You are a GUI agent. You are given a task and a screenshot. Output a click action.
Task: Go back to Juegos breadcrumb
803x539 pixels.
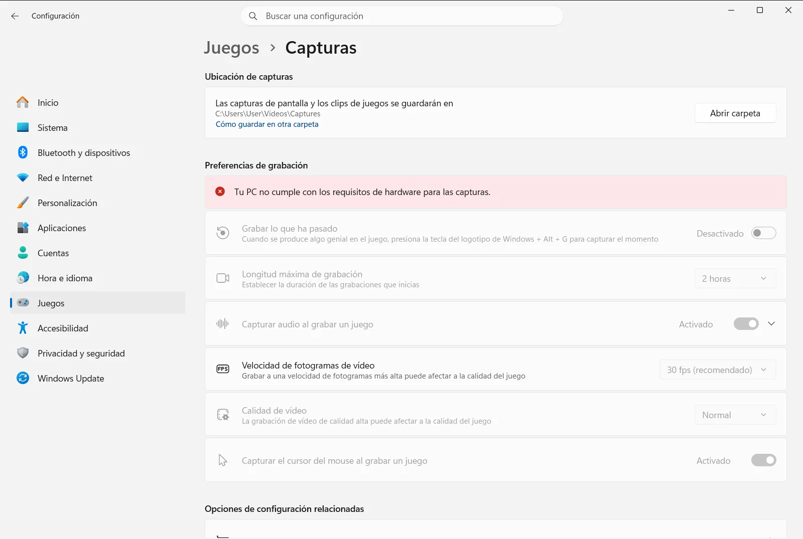[x=231, y=48]
